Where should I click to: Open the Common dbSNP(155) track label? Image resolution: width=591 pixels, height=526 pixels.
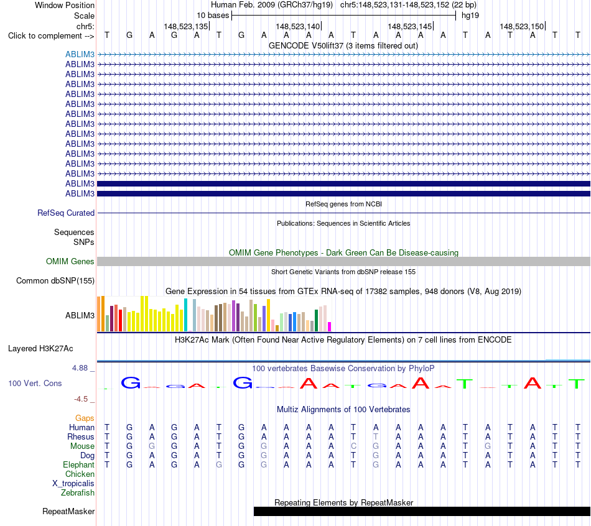[x=55, y=280]
